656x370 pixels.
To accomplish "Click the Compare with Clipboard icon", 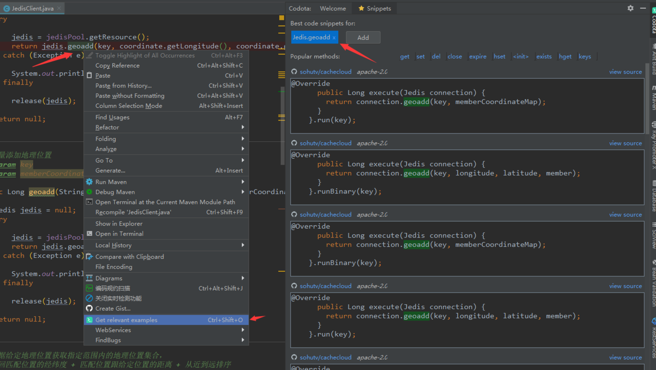I will tap(89, 257).
